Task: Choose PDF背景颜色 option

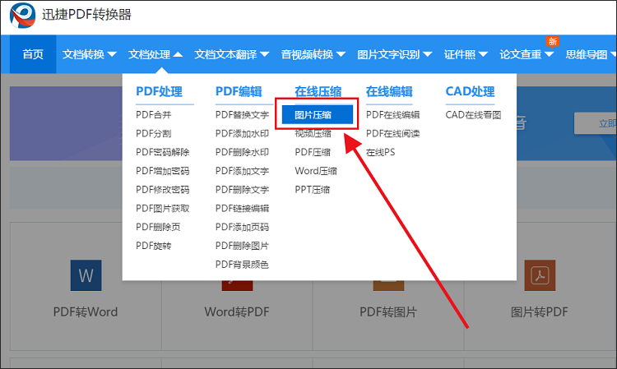Action: (242, 265)
